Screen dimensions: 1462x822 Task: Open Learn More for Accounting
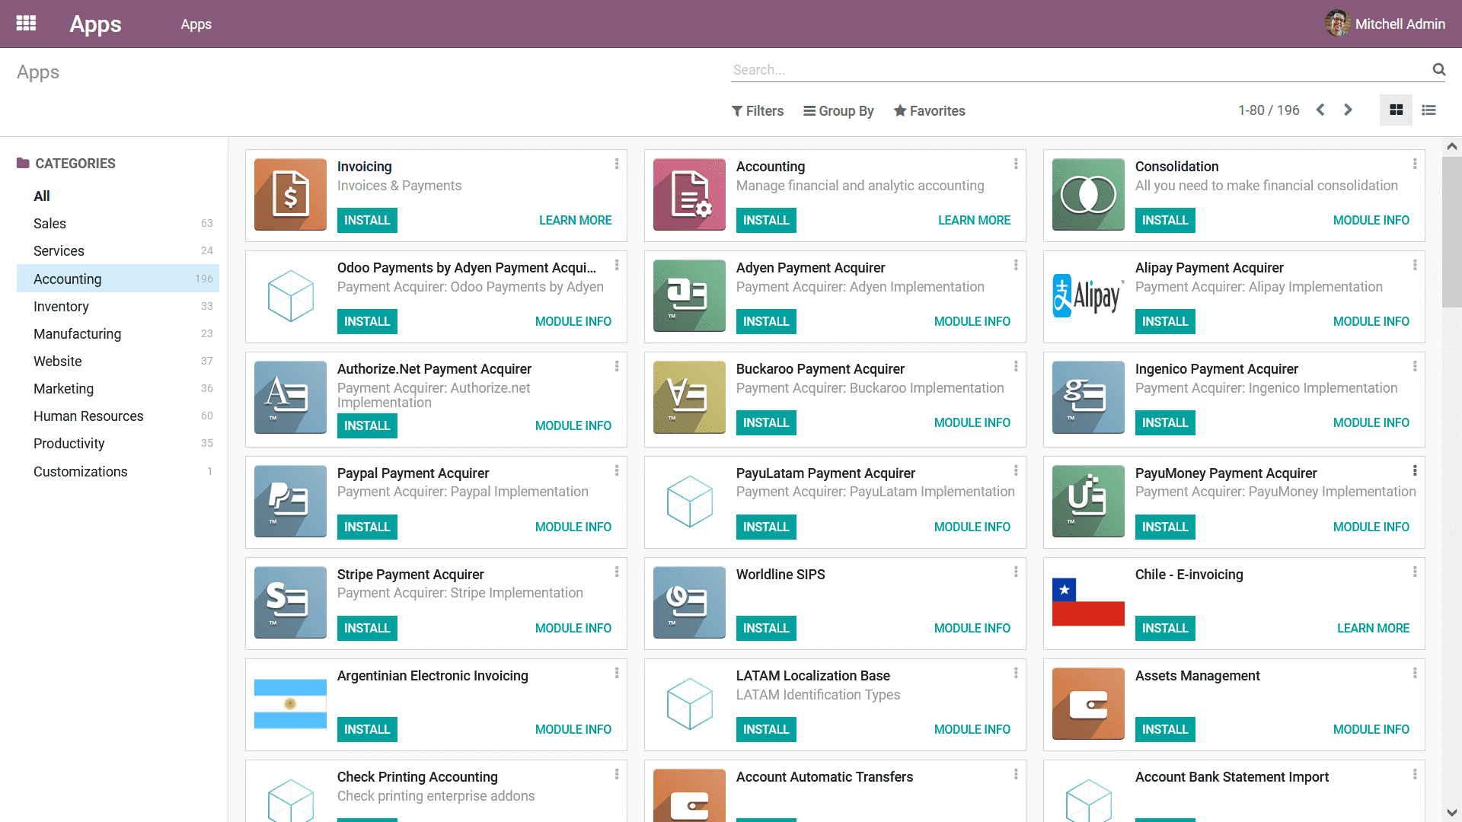[974, 220]
